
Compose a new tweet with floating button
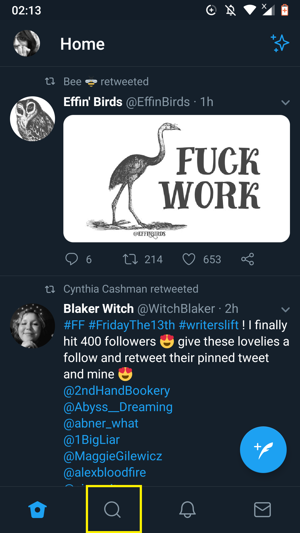(x=263, y=449)
